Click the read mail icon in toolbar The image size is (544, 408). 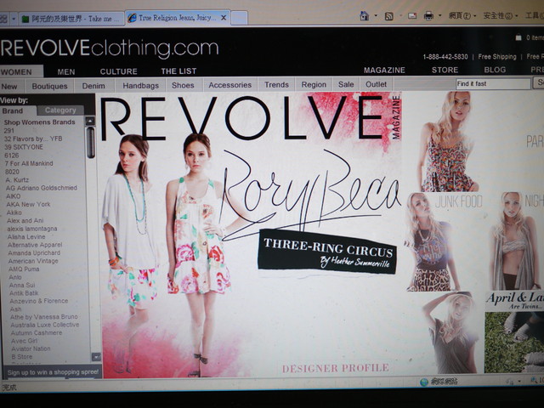click(x=412, y=15)
